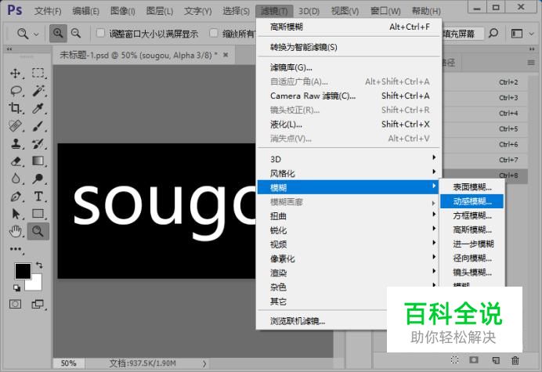
Task: Close the 未标题-1.psd document tab
Action: point(226,55)
